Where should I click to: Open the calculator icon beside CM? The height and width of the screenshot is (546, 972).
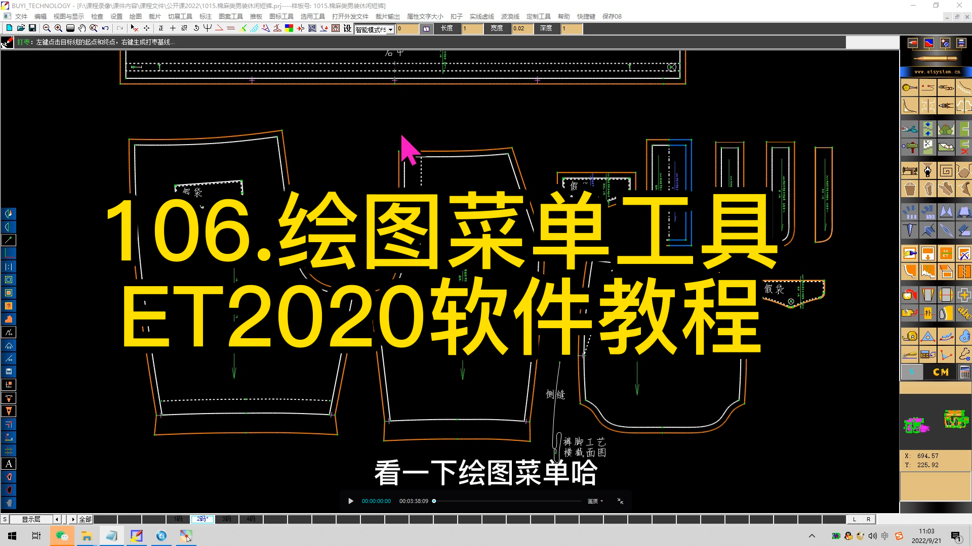click(x=965, y=373)
